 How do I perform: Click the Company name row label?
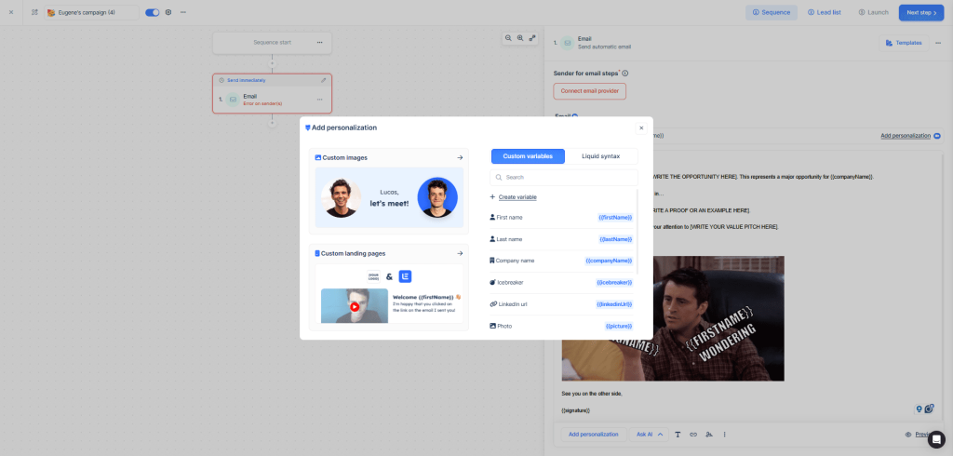(x=515, y=261)
